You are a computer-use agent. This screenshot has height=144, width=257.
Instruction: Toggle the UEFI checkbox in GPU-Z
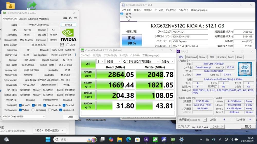coord(68,45)
